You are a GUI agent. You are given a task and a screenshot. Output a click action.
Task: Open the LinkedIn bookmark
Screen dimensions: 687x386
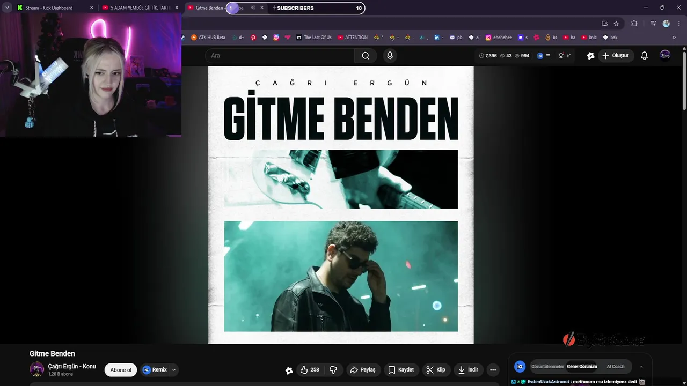tap(439, 38)
